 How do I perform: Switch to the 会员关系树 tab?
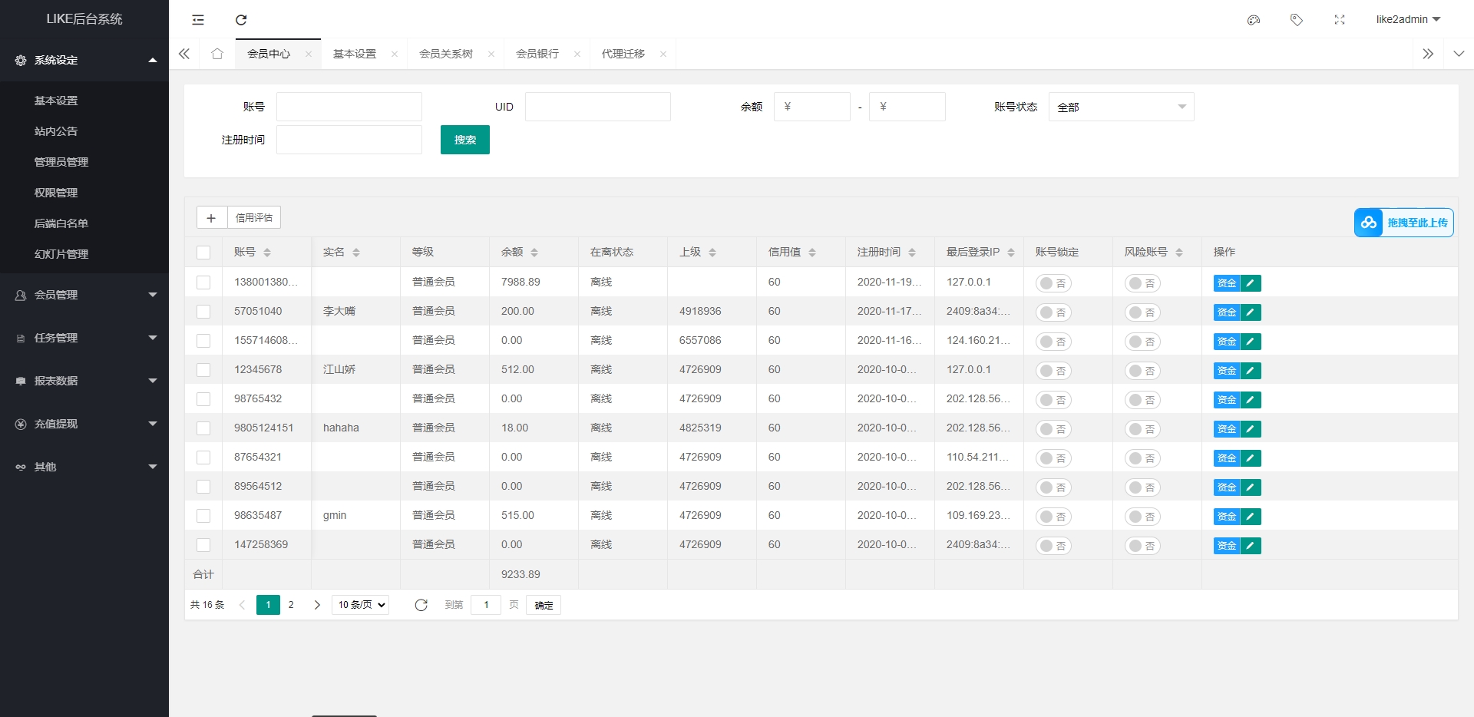446,54
